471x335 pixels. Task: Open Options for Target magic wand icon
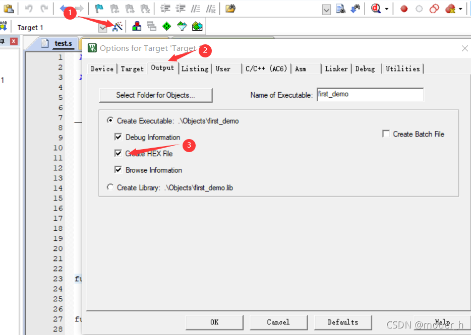(x=117, y=26)
